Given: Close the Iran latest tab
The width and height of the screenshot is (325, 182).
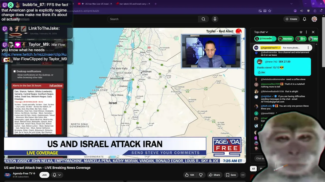Looking at the screenshot, I should (149, 4).
